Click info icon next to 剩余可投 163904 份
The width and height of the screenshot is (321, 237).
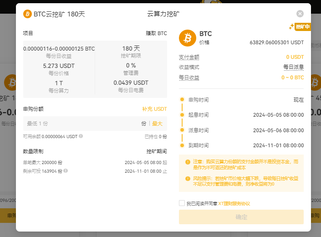pyautogui.click(x=66, y=170)
